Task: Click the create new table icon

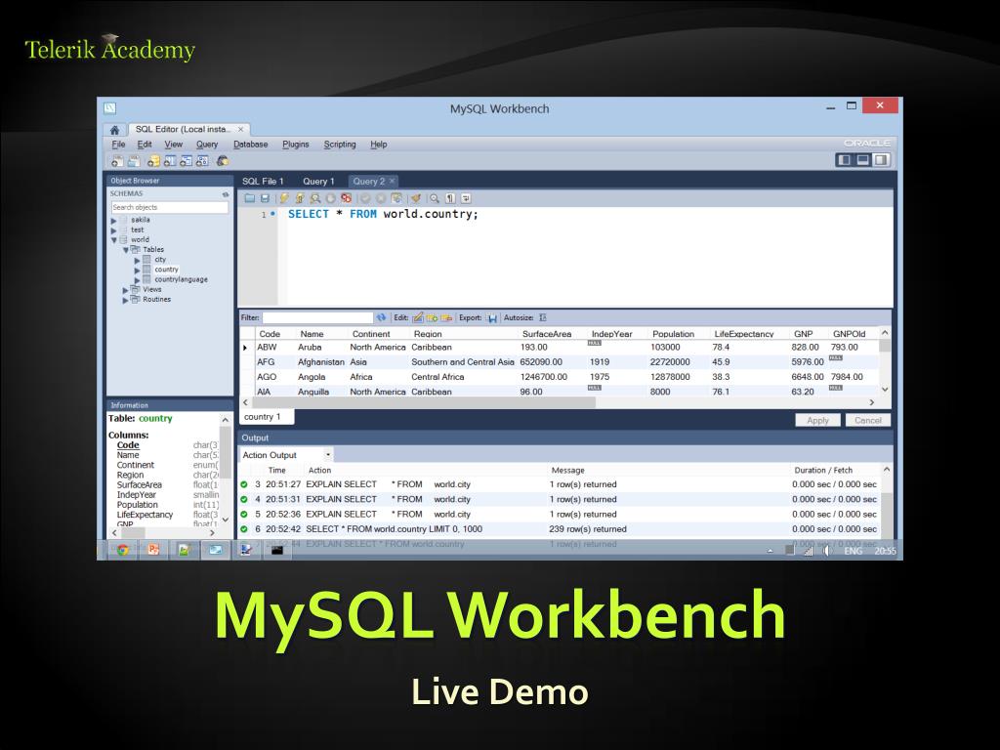Action: (x=170, y=161)
